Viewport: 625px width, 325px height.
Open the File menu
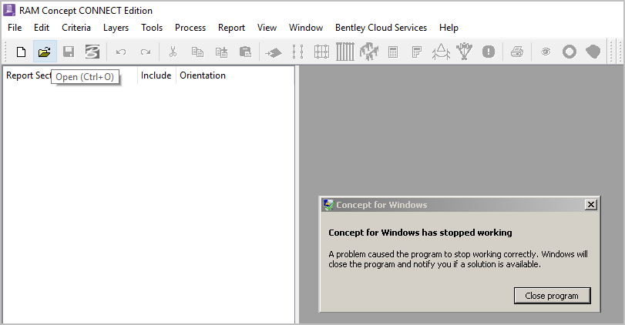pyautogui.click(x=15, y=28)
